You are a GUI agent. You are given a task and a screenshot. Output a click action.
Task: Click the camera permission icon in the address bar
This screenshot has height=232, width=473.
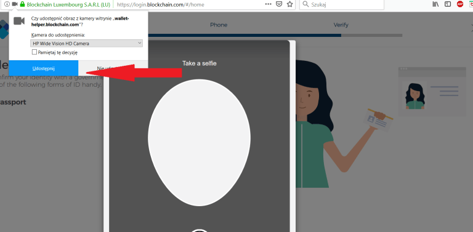tap(15, 4)
